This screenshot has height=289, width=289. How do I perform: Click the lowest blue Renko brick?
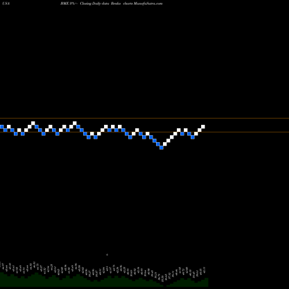tap(161, 147)
